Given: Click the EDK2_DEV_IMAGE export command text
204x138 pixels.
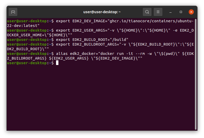Looking at the screenshot, I should tap(125, 21).
